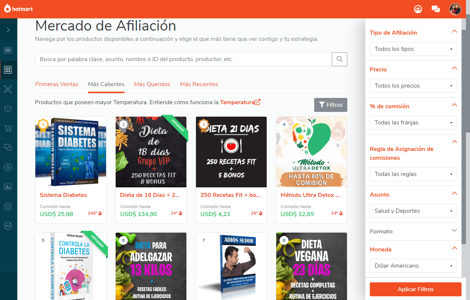Collapse the Asunto section chevron
470x300 pixels.
454,193
